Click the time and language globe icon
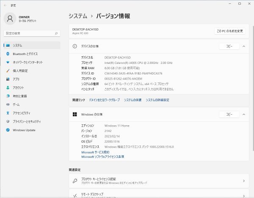254x198 pixels. (x=8, y=96)
